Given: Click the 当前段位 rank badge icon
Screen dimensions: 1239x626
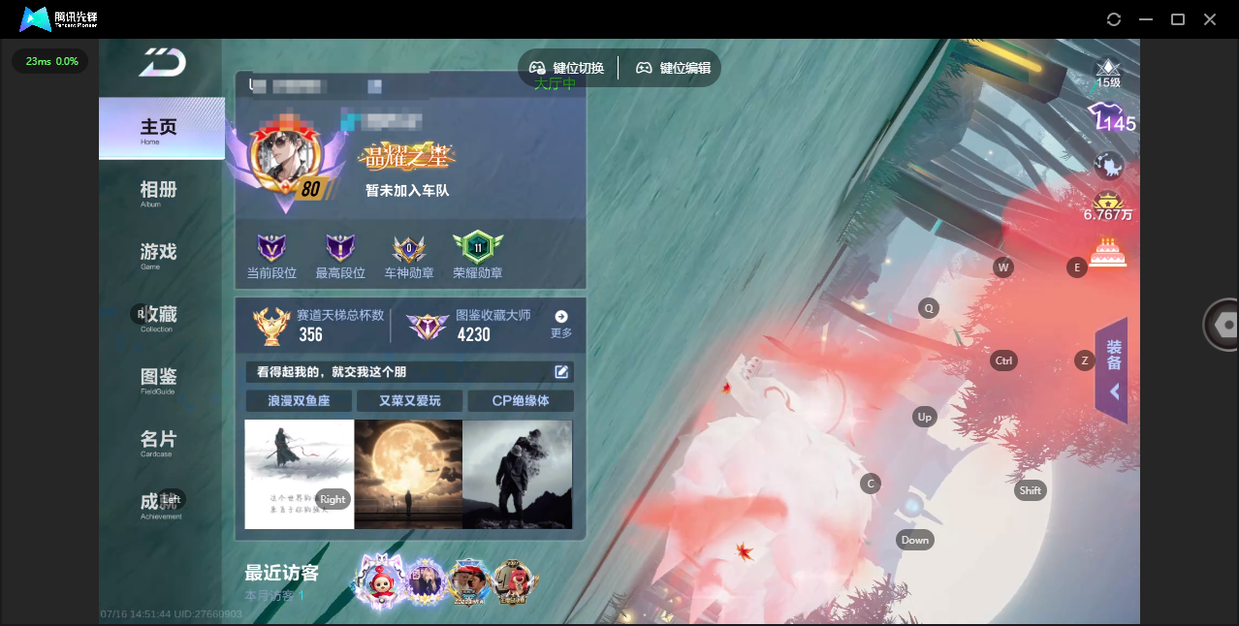Looking at the screenshot, I should tap(271, 248).
